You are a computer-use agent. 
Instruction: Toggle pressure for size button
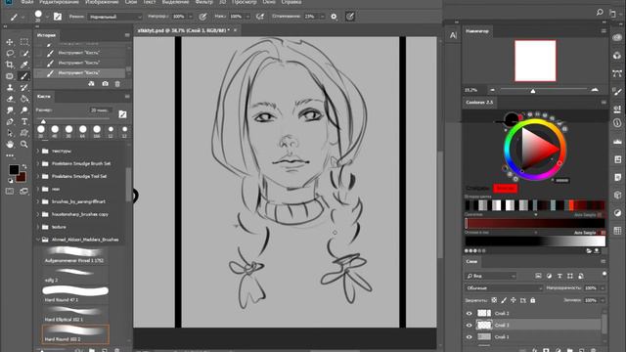coord(350,17)
